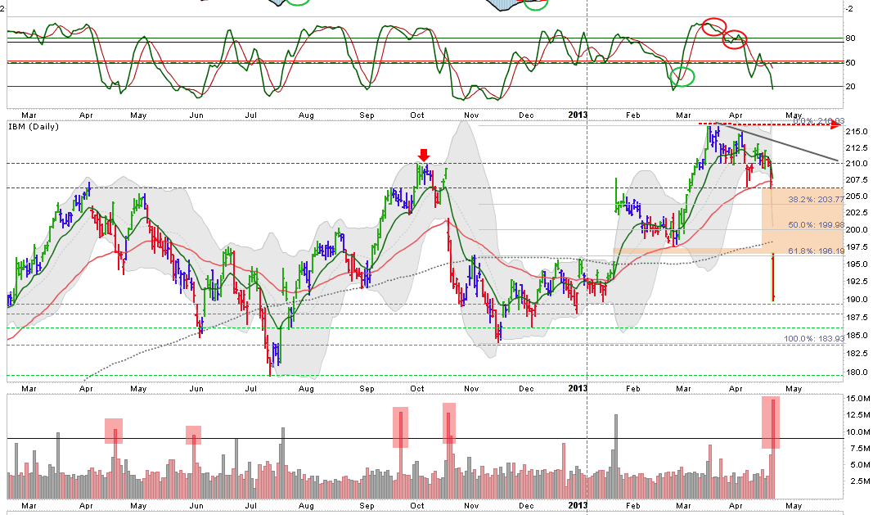Click the 80 level on the oscillator axis
891x515 pixels.
click(x=851, y=38)
